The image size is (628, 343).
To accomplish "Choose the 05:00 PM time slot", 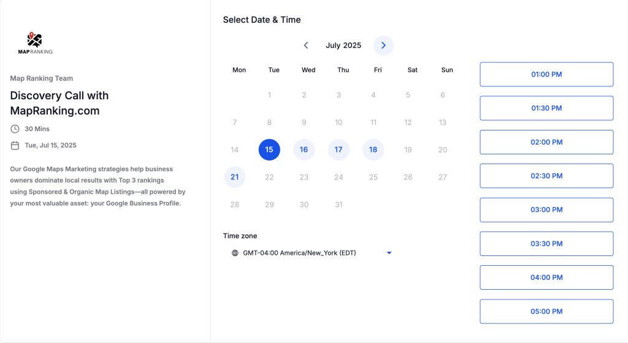I will (x=546, y=311).
